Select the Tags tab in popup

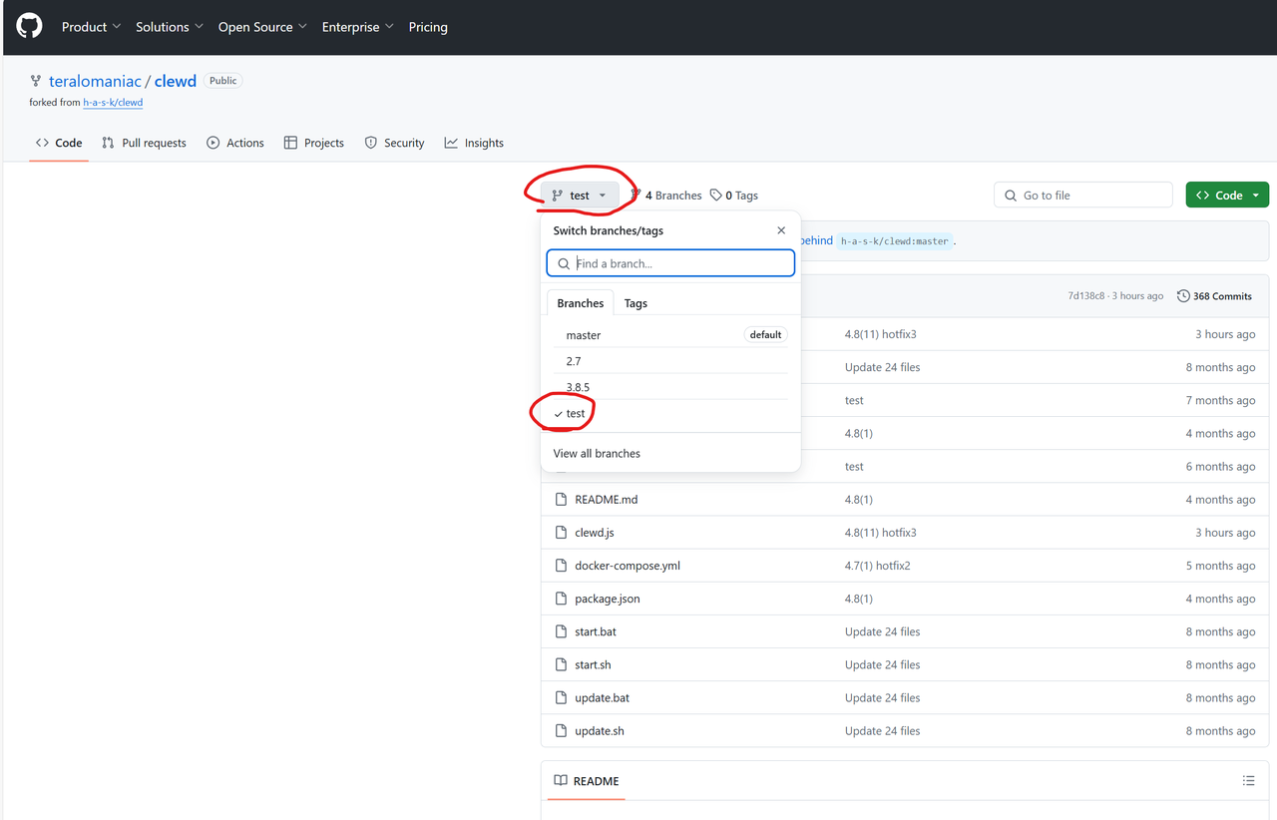[x=636, y=303]
